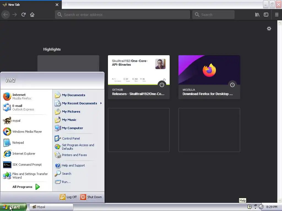
Task: Open the hamburger application menu
Action: (277, 15)
